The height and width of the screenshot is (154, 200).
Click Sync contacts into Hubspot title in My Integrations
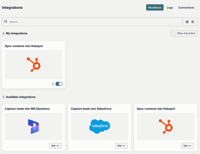pos(24,46)
